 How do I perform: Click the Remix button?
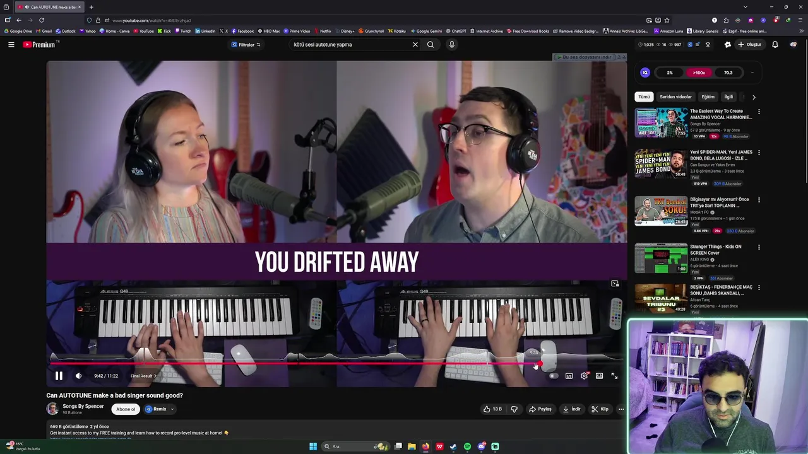pos(155,409)
